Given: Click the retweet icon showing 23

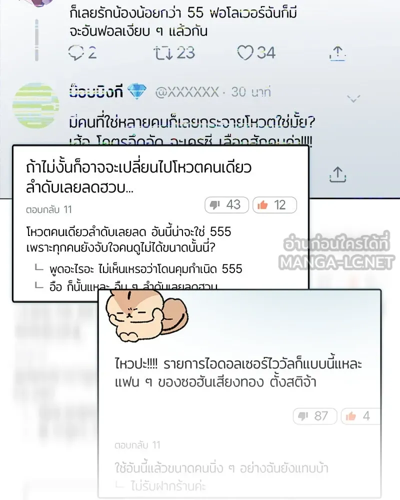Looking at the screenshot, I should point(164,53).
